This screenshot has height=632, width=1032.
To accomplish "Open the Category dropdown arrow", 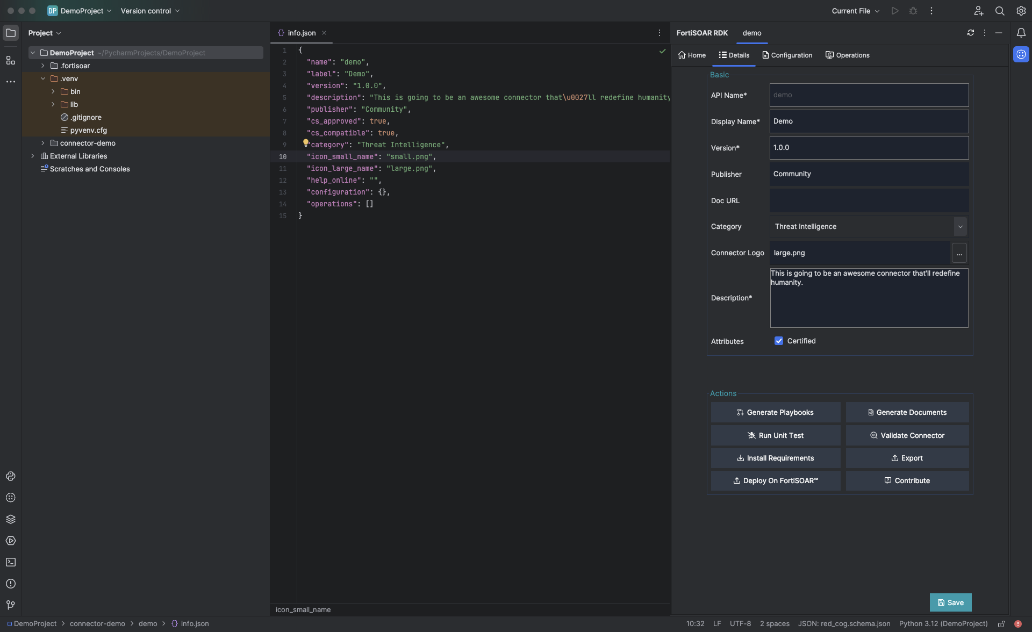I will click(960, 227).
